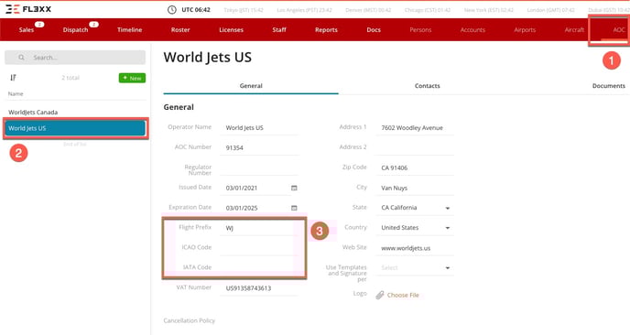Click the Regulator Number field
This screenshot has height=335, width=630.
259,168
